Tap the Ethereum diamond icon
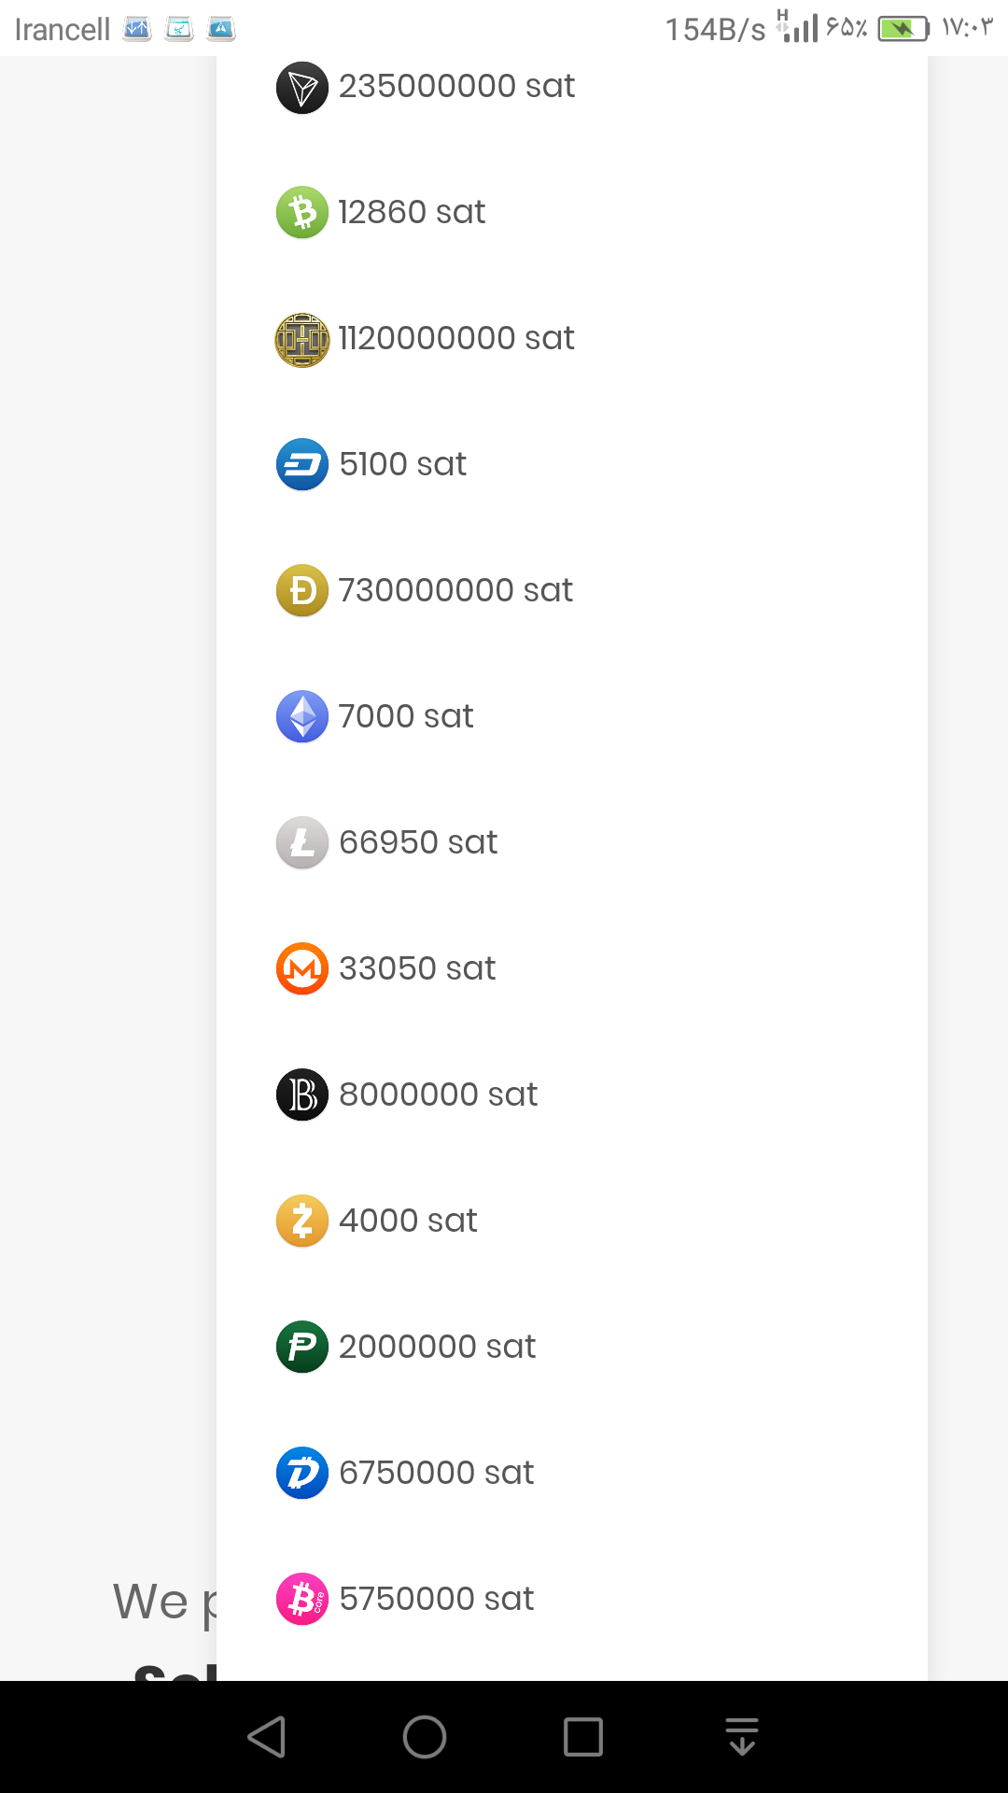Screen dimensions: 1008x1793 coord(302,717)
